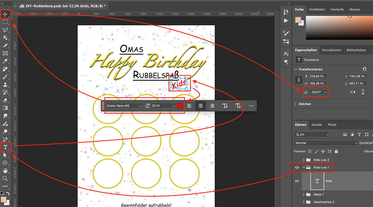Switch to the Kanäle tab
Viewport: 373px width, 207px height.
coord(317,125)
